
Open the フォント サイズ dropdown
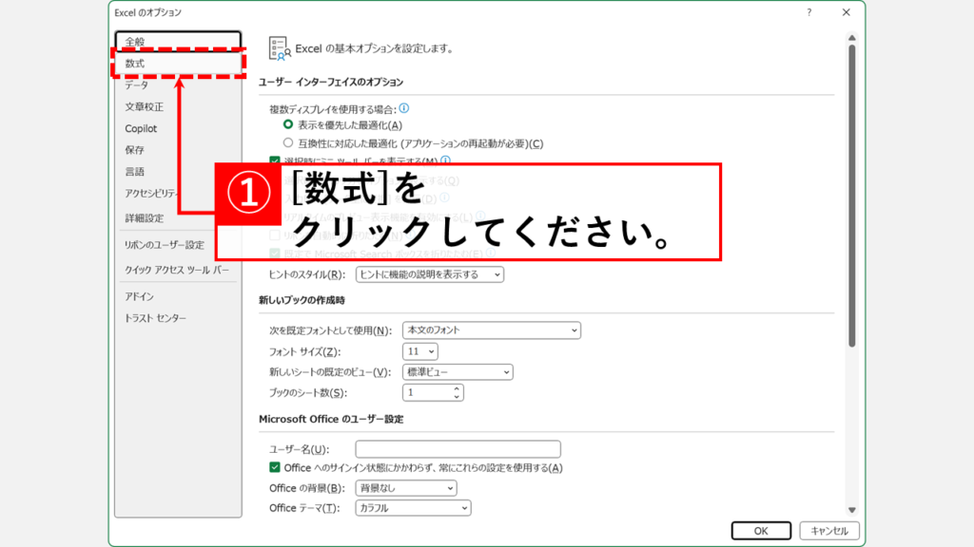tap(419, 351)
